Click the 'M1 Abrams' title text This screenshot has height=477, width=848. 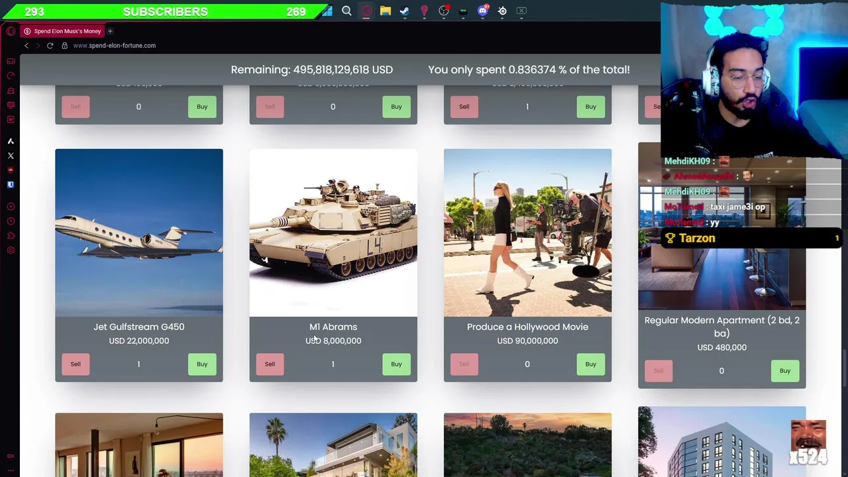coord(333,327)
